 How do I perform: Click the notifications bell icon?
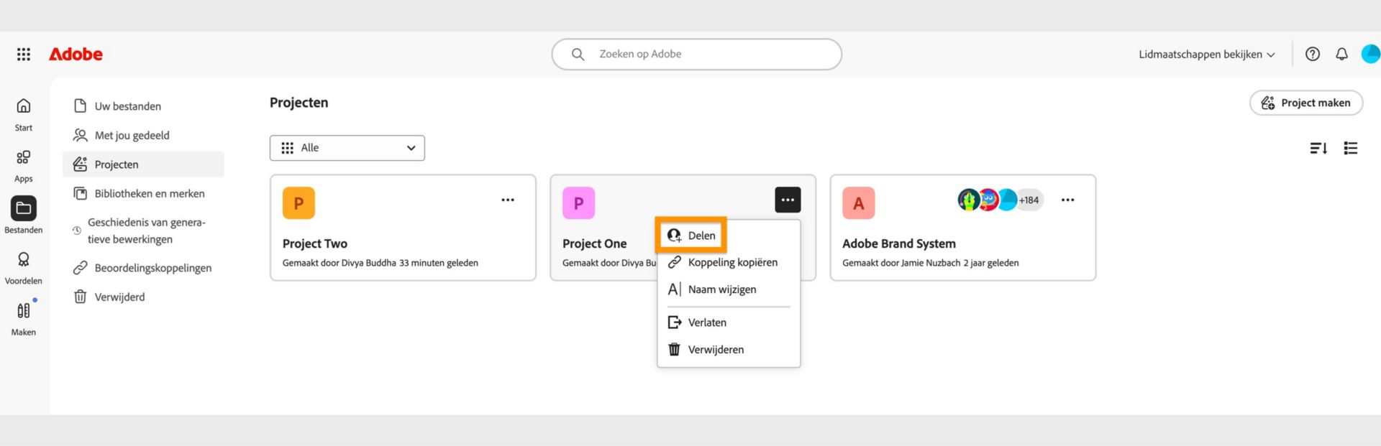point(1341,54)
